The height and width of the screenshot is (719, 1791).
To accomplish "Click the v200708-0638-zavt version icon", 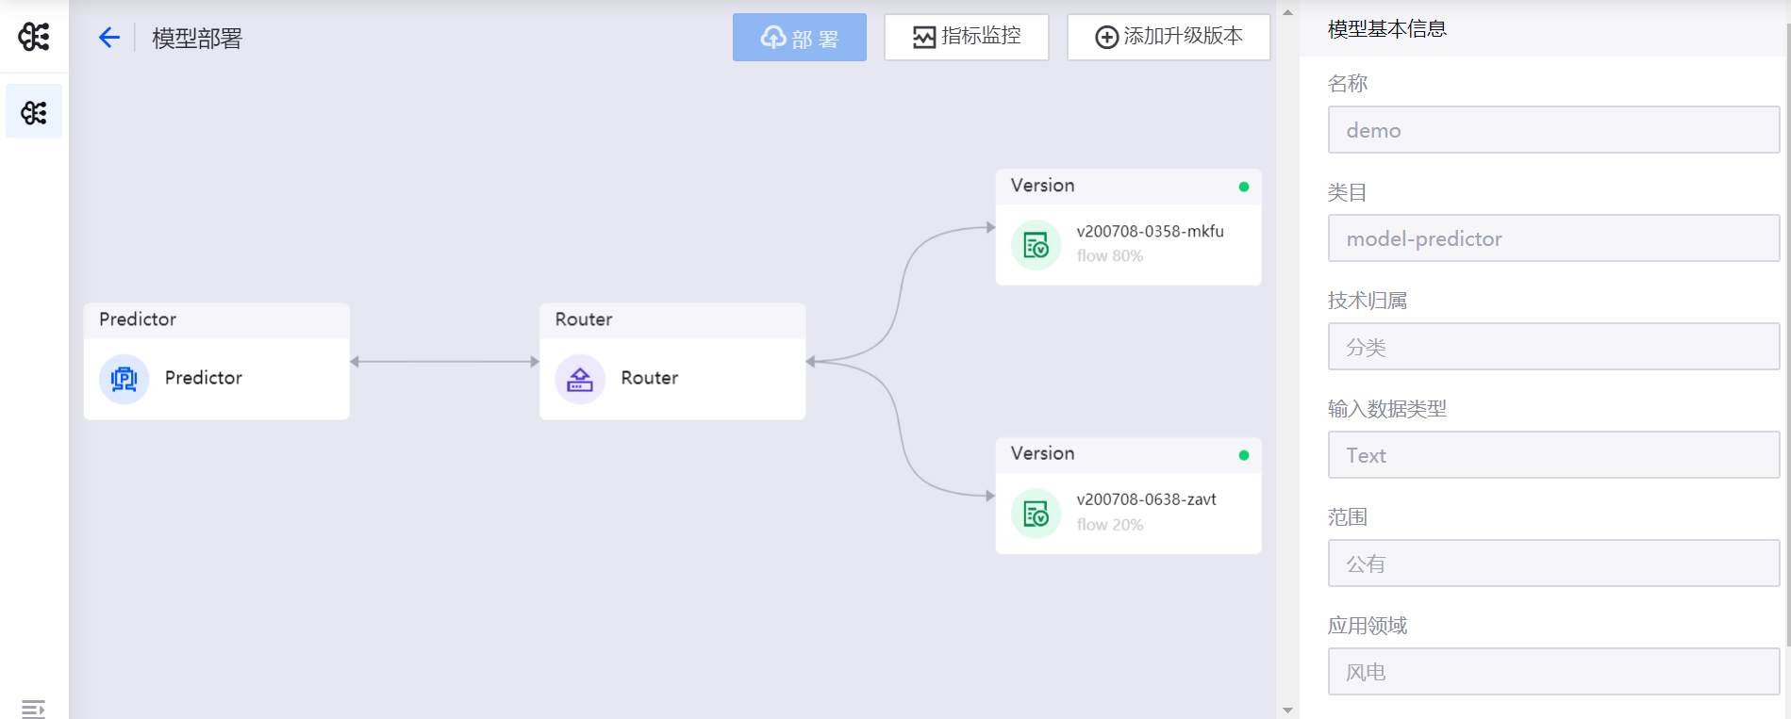I will click(x=1036, y=514).
